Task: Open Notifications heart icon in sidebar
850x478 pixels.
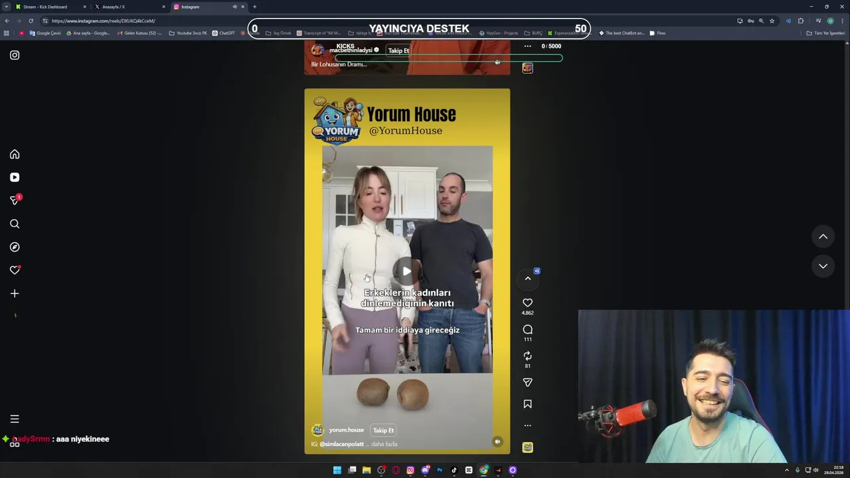Action: click(x=15, y=270)
